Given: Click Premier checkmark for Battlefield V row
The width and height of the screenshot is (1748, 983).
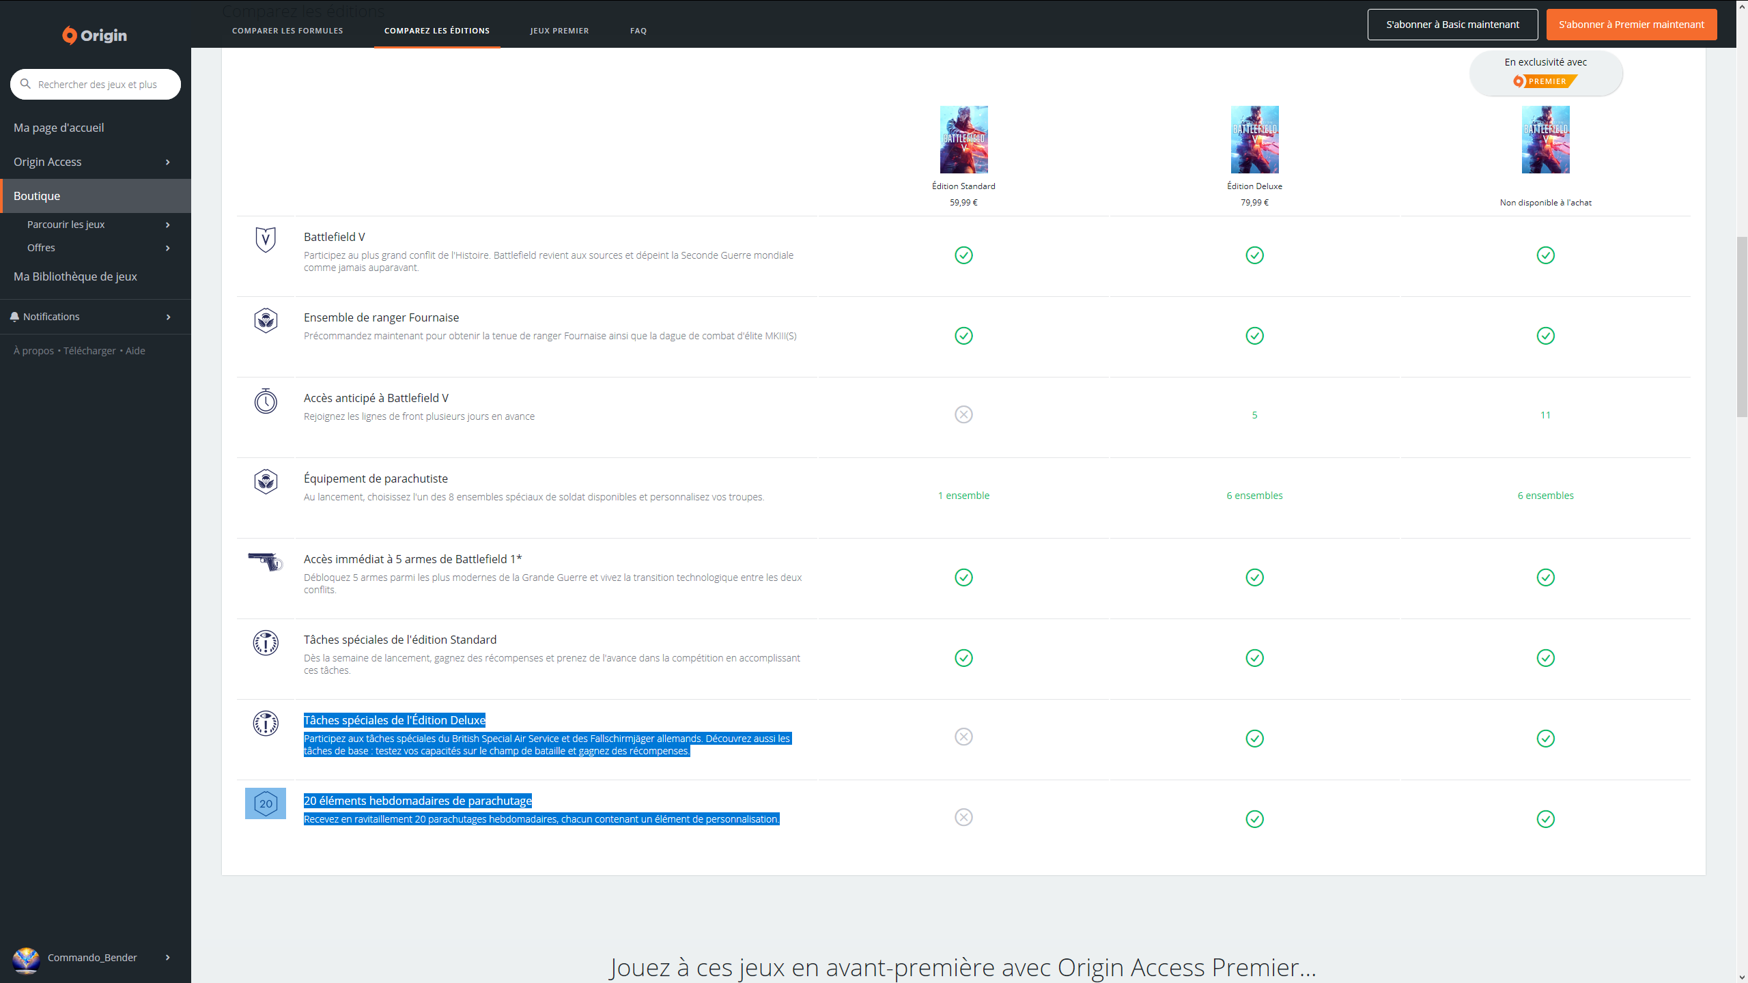Looking at the screenshot, I should (x=1545, y=255).
